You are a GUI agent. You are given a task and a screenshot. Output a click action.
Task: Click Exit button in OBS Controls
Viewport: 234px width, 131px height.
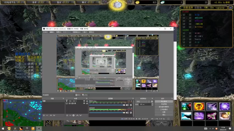coord(164,115)
